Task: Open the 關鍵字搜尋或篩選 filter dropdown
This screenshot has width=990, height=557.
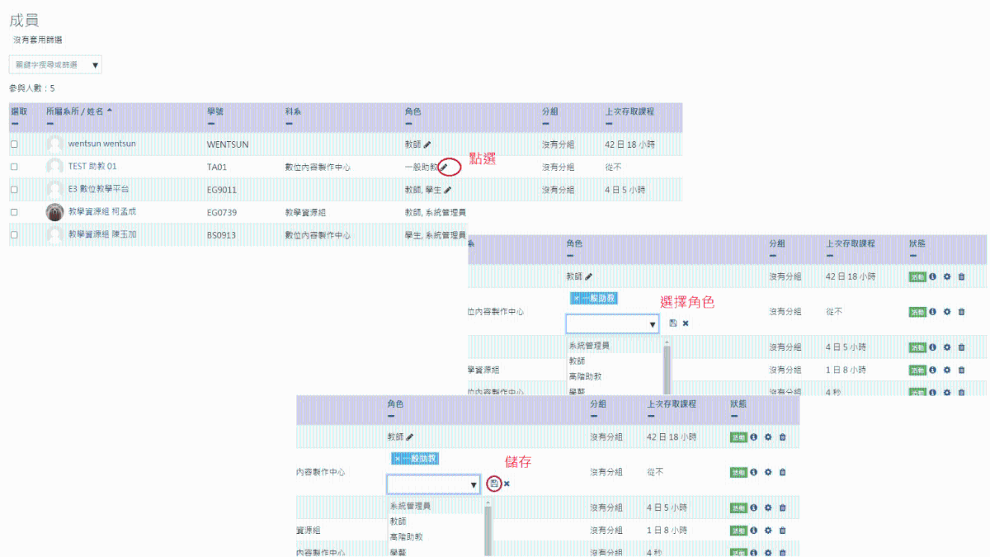Action: (x=55, y=64)
